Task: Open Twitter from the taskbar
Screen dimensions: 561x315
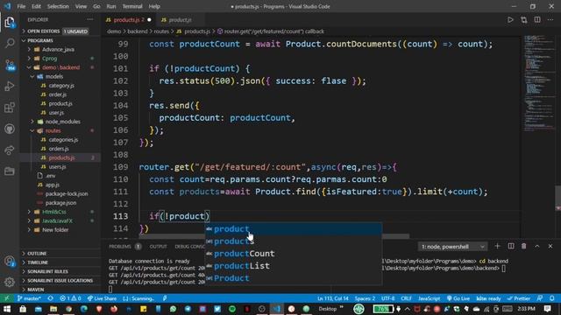Action: (217, 309)
